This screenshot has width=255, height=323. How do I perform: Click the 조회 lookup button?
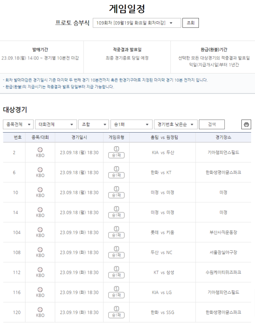(190, 23)
